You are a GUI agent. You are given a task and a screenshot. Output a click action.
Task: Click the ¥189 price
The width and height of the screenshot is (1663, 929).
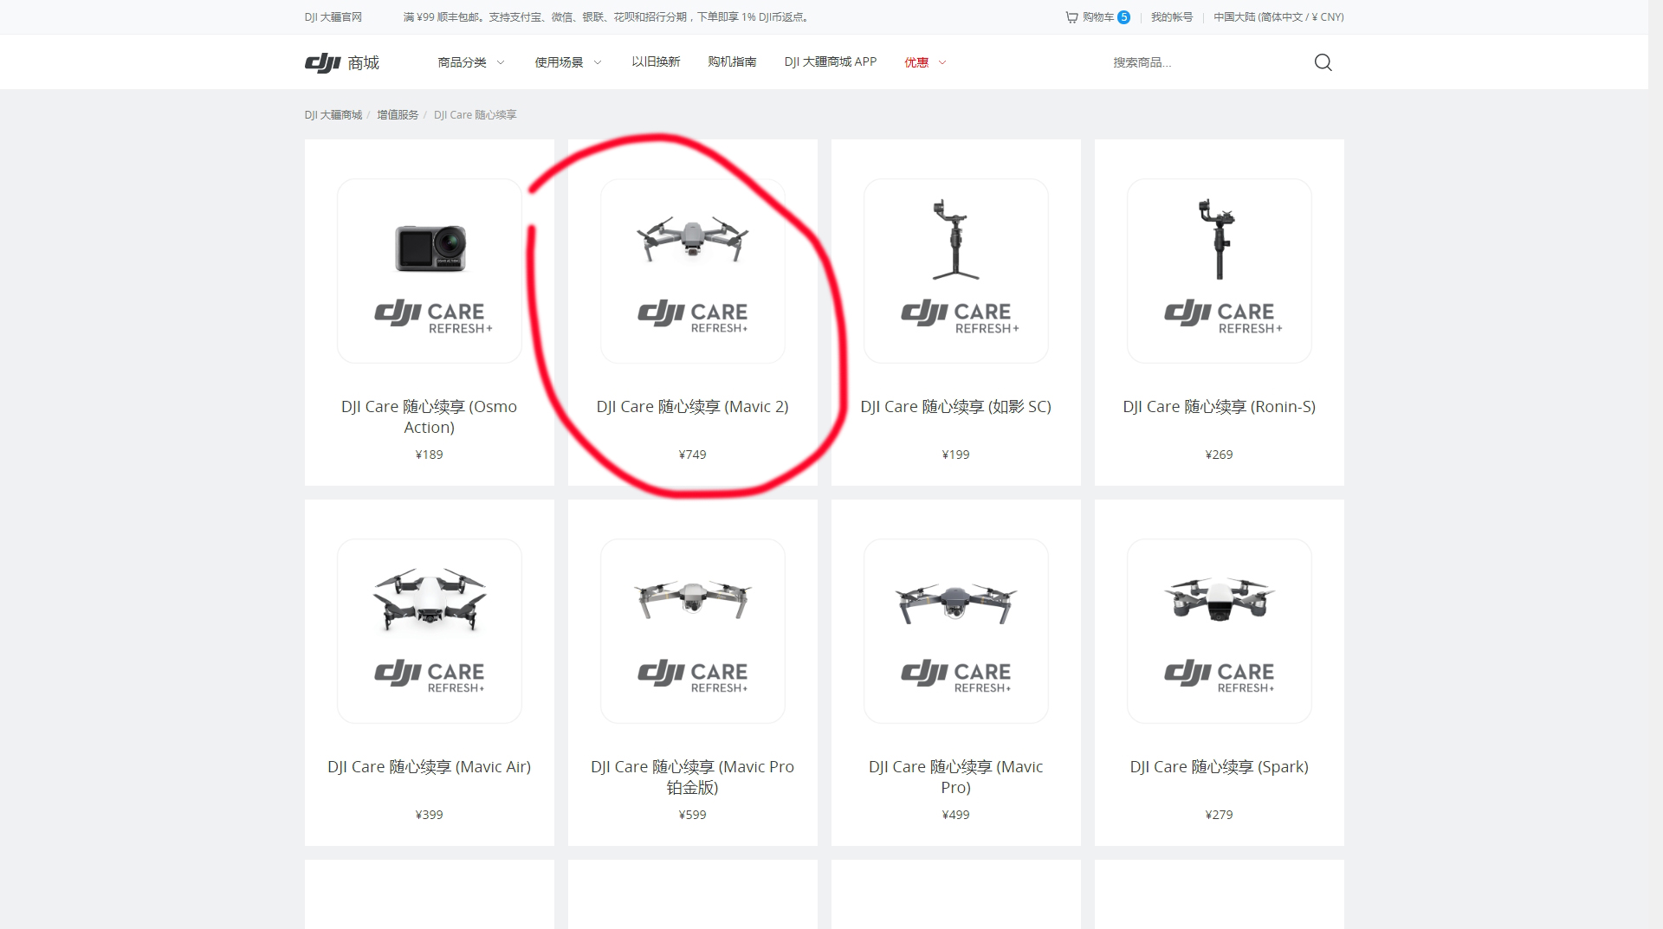430,455
